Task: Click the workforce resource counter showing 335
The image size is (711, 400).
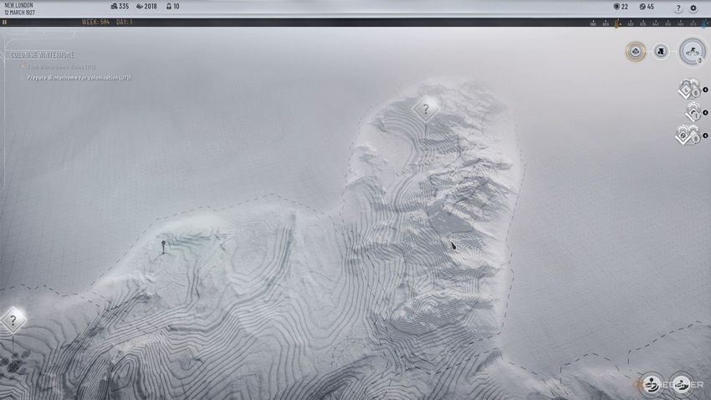Action: tap(120, 7)
